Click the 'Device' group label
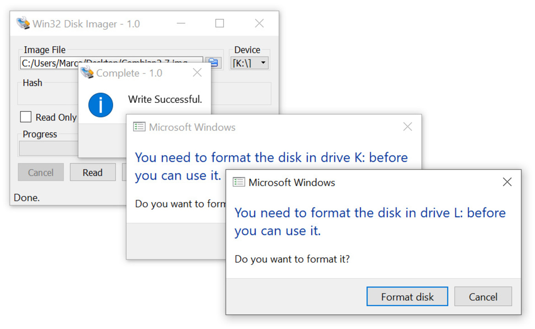Image resolution: width=535 pixels, height=329 pixels. pos(248,50)
